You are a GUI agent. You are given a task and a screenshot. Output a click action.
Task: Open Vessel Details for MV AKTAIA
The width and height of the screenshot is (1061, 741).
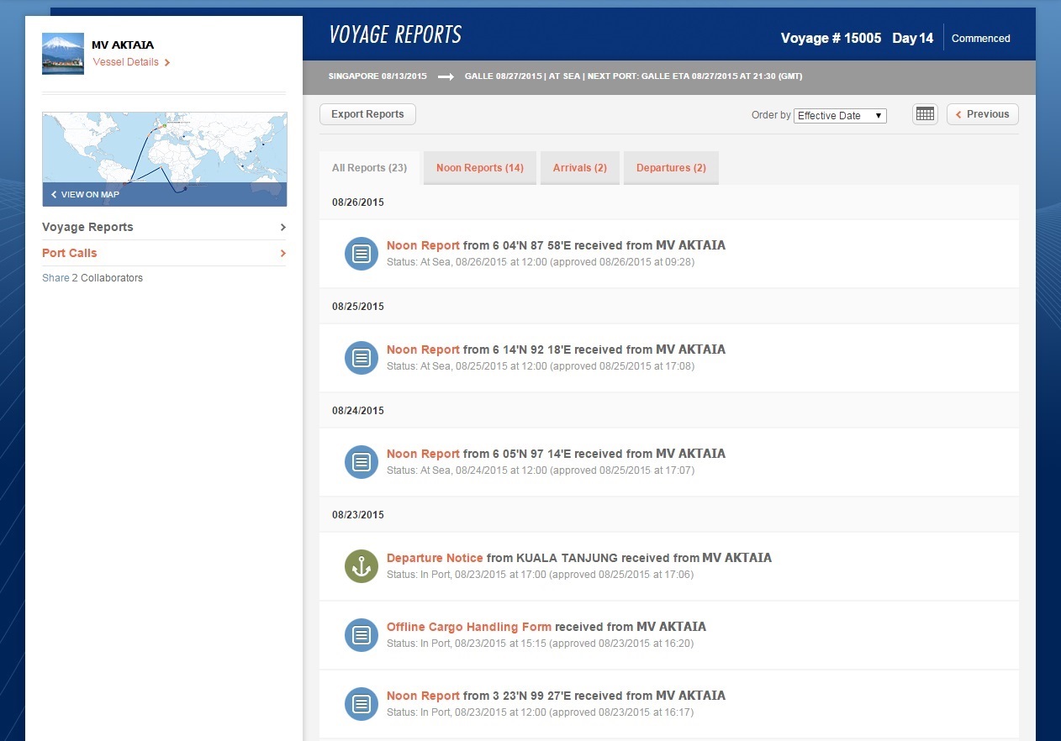(x=126, y=61)
